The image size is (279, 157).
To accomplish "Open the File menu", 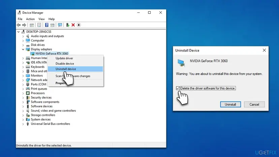I will [x=20, y=19].
